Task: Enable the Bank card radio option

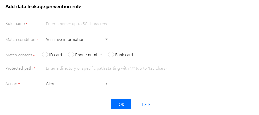Action: click(x=111, y=55)
